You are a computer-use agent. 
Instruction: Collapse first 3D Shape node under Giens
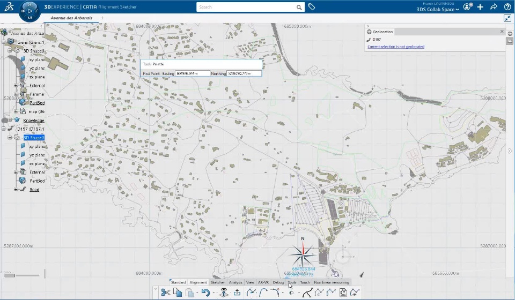coord(10,51)
